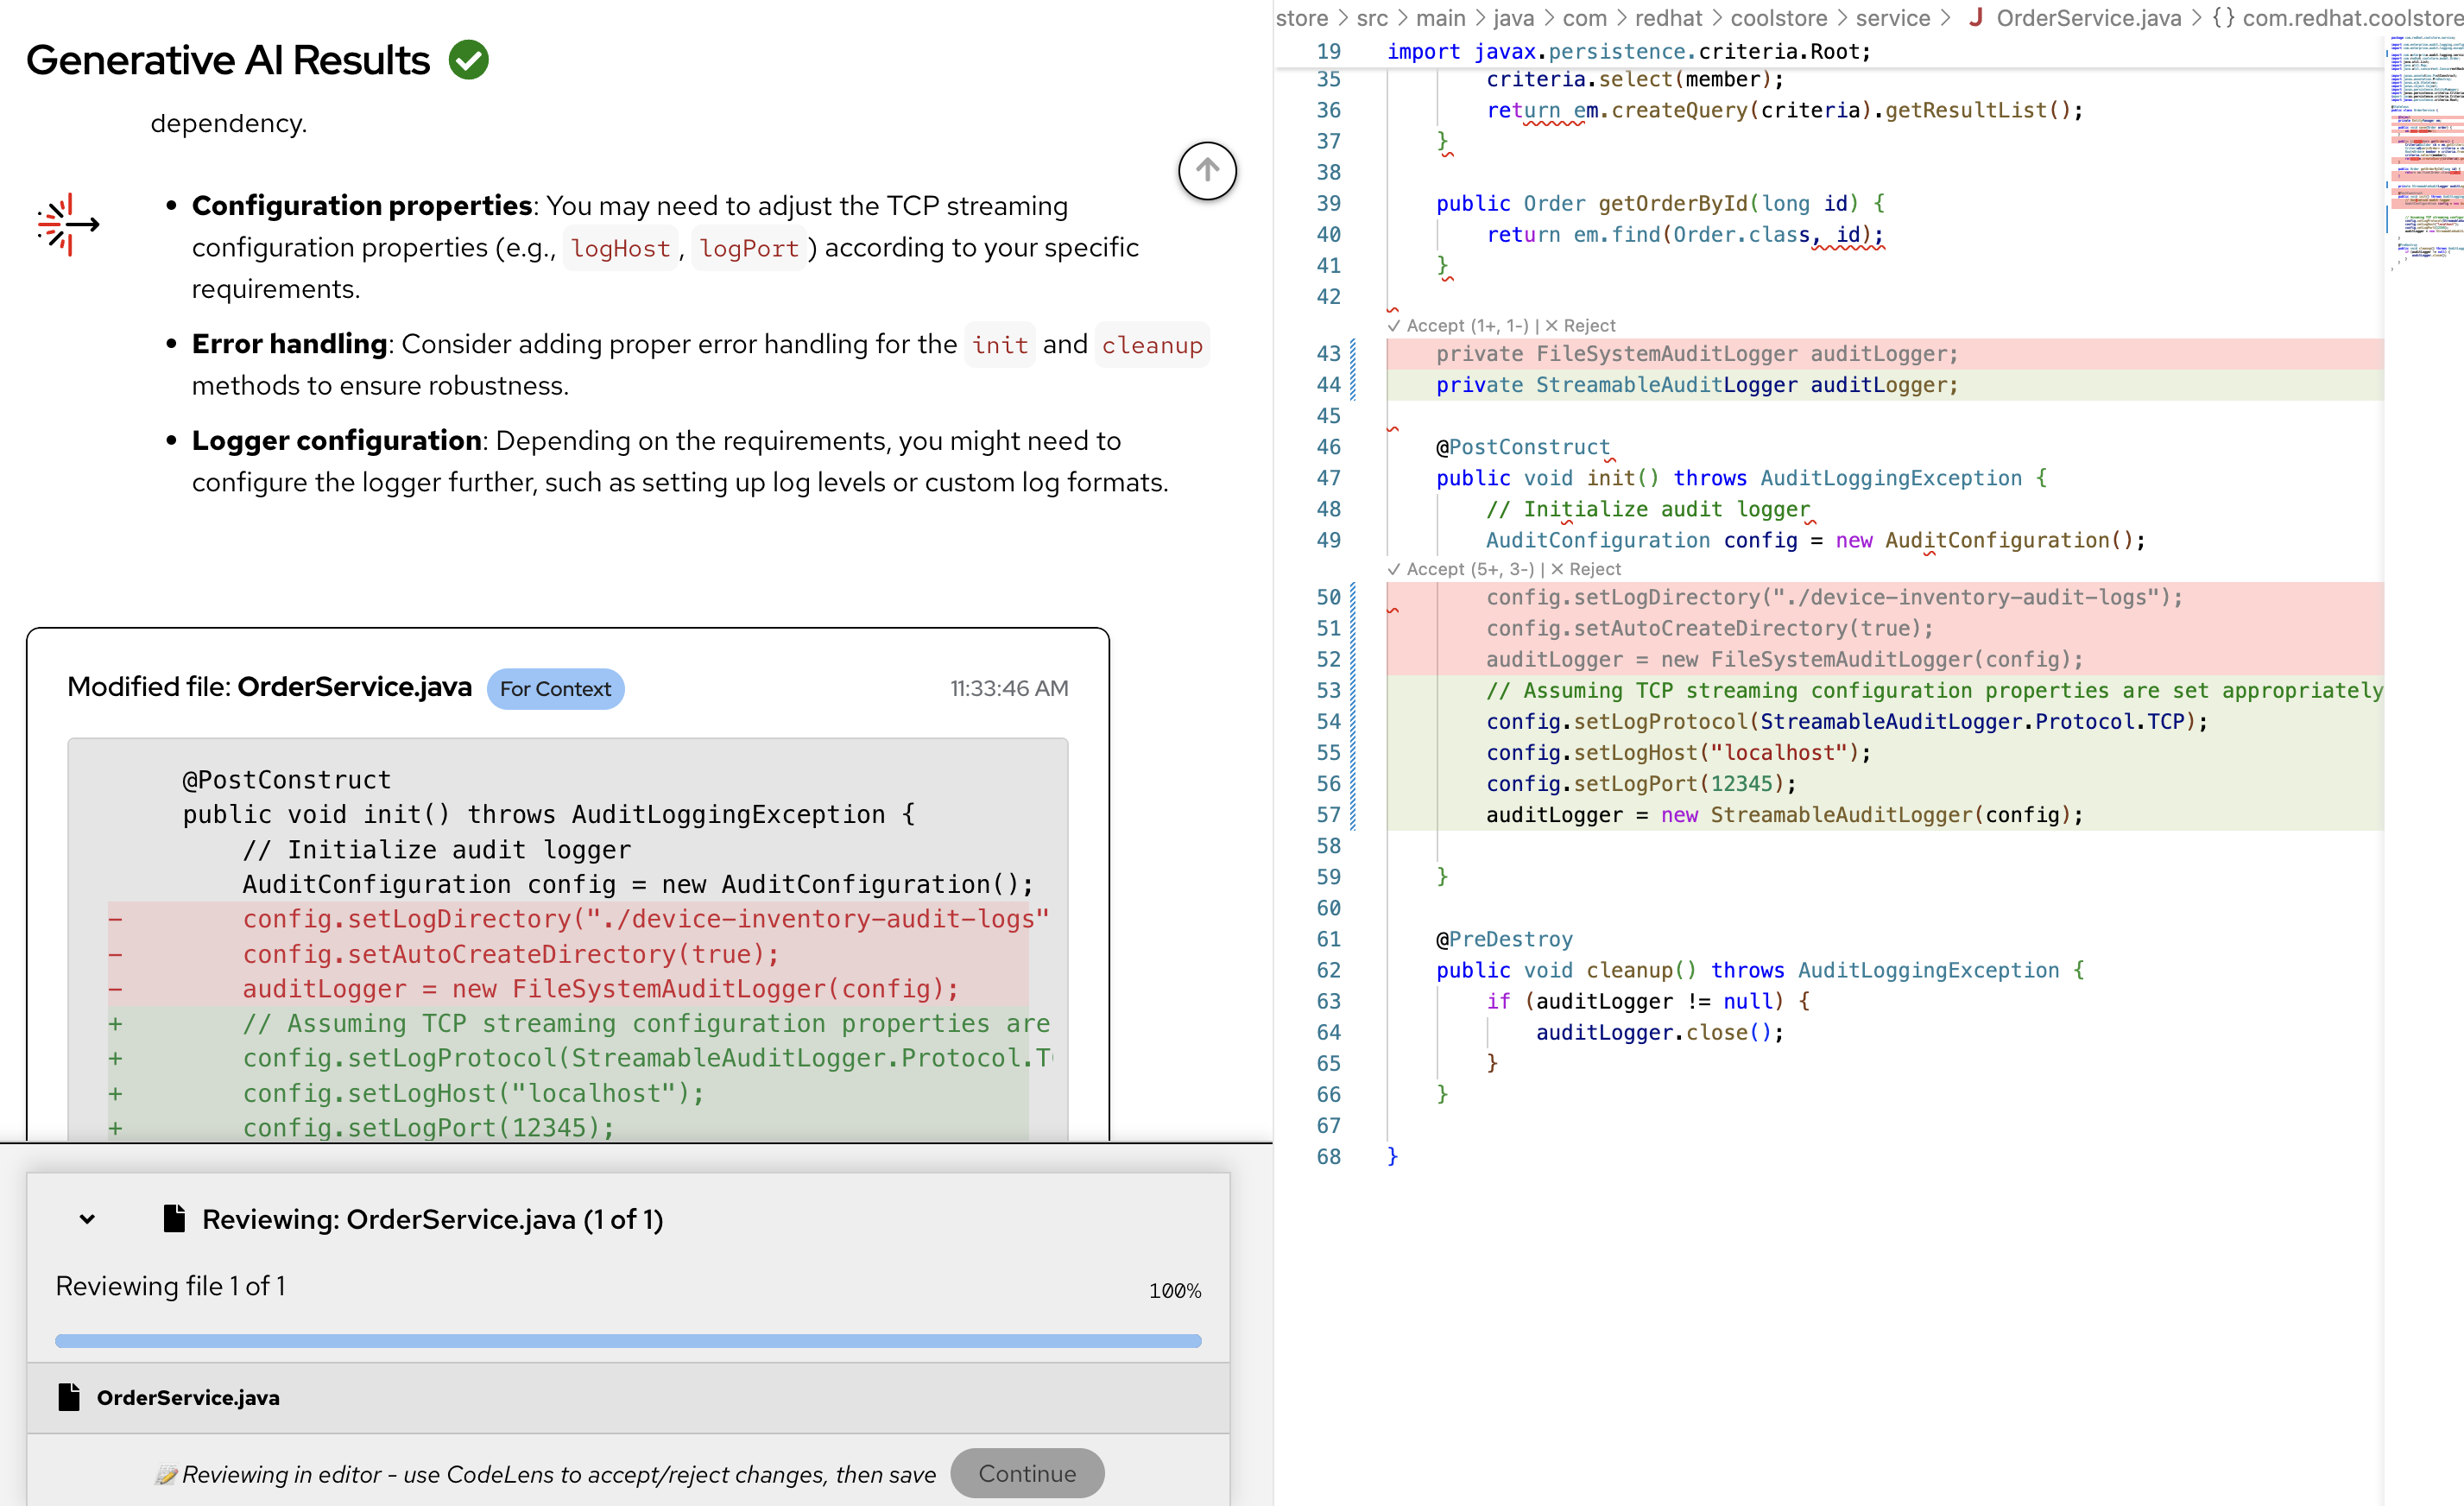
Task: Click the file icon beside Reviewing: OrderService.java
Action: pyautogui.click(x=174, y=1218)
